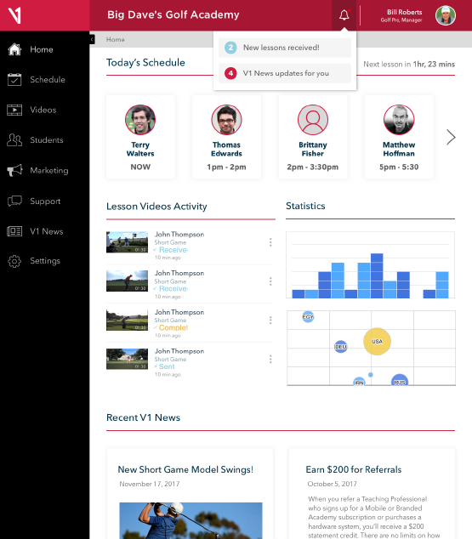Open Matthew Hoffman 5pm lesson card

pyautogui.click(x=399, y=137)
